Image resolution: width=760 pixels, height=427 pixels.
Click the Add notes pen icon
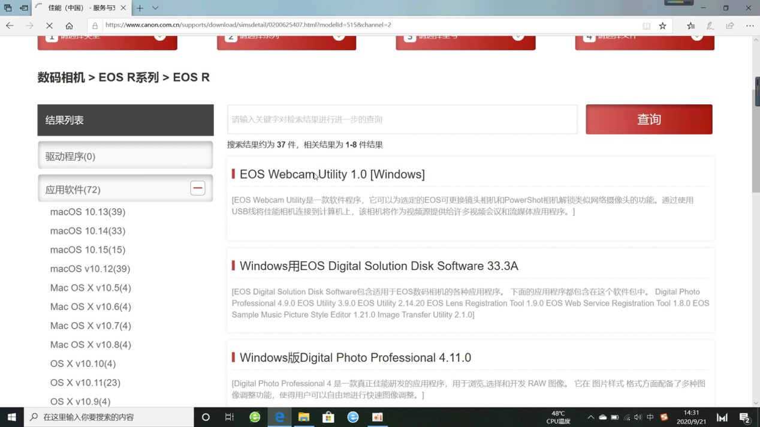(x=711, y=25)
